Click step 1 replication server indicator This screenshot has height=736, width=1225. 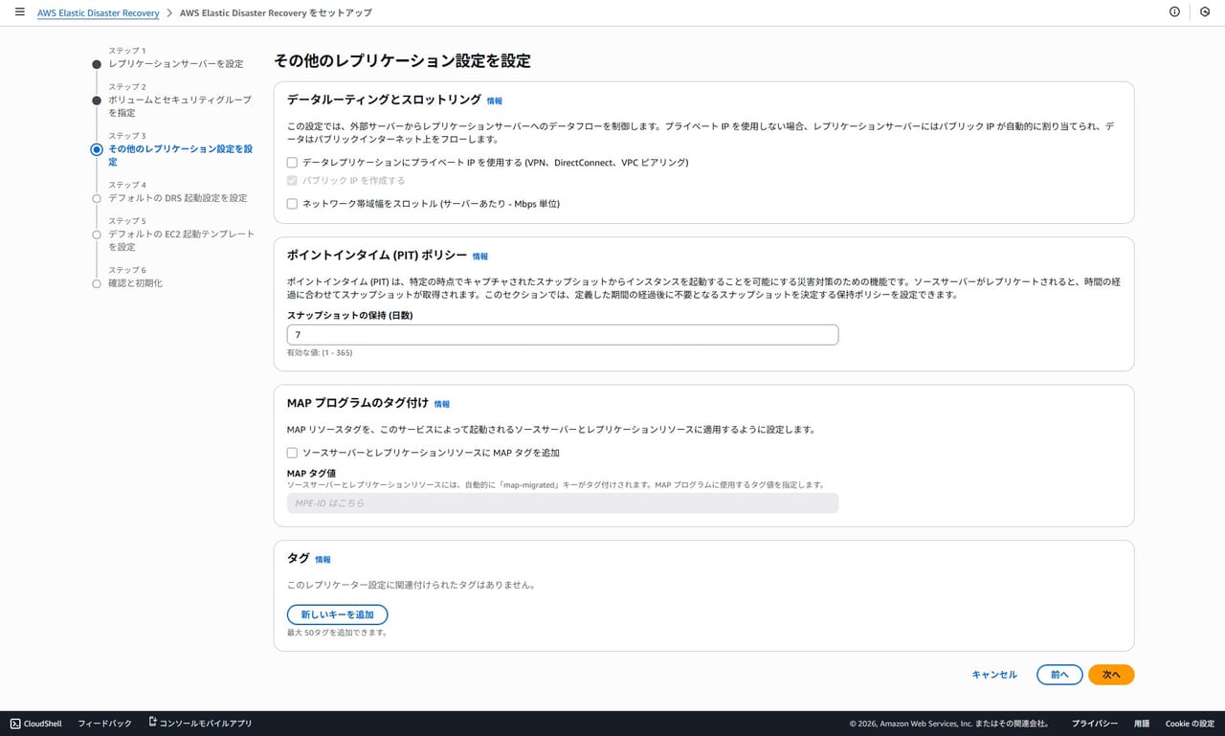tap(96, 64)
